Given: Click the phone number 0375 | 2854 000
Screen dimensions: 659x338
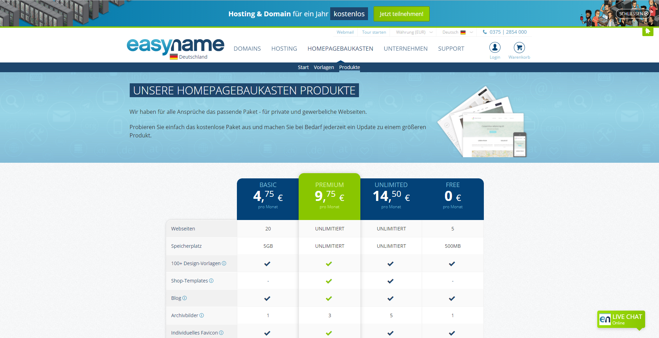Looking at the screenshot, I should (508, 32).
